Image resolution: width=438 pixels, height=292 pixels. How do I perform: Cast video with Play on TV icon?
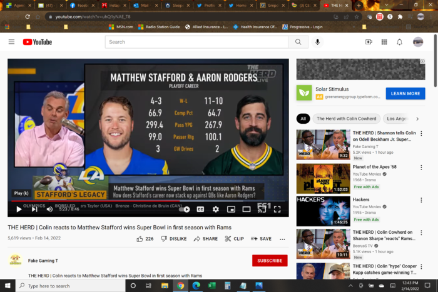(x=262, y=209)
